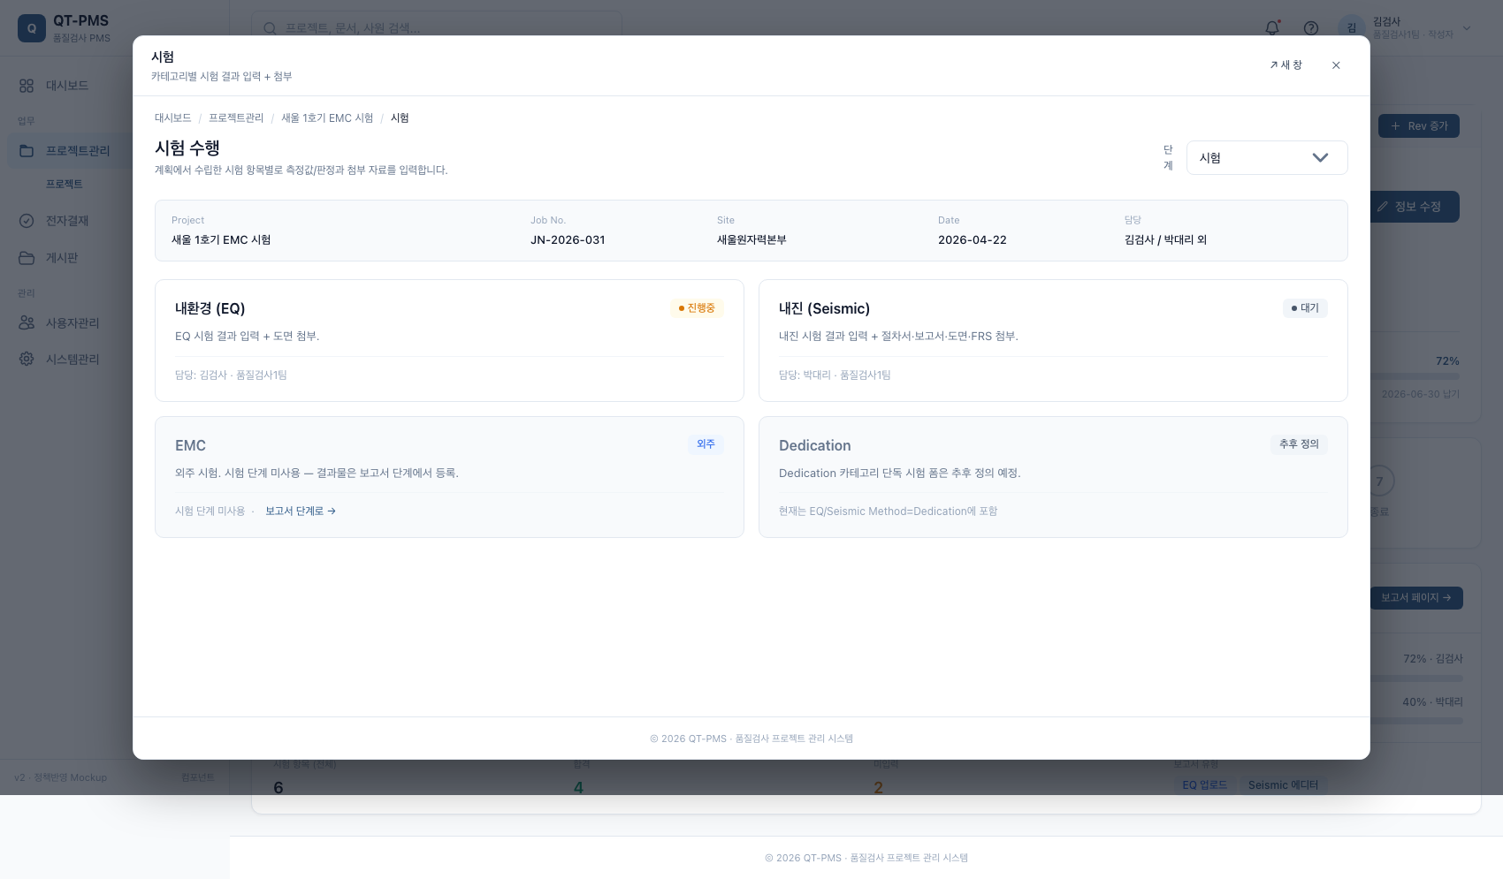Image resolution: width=1503 pixels, height=879 pixels.
Task: Click the Seismic 에디터 tag
Action: point(1283,785)
